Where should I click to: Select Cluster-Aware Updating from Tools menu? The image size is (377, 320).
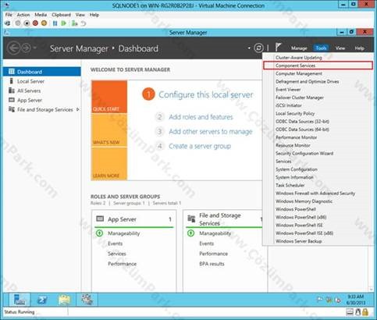pos(318,58)
